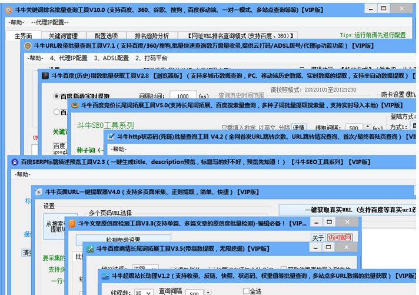Click the 斗牛百度竞价长尾词拓展工具 window icon

point(75,105)
